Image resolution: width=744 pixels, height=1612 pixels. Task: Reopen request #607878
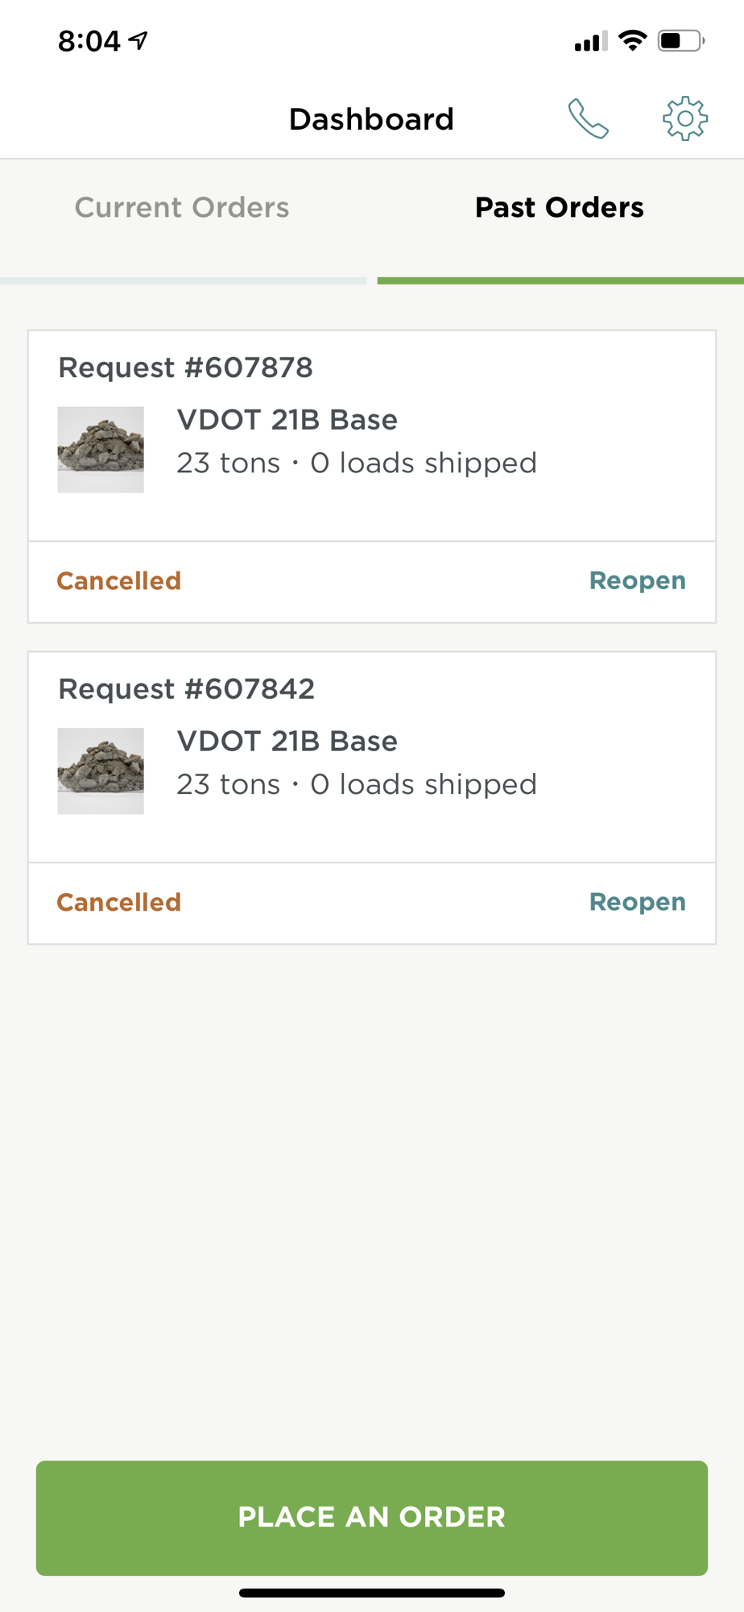[x=638, y=581]
